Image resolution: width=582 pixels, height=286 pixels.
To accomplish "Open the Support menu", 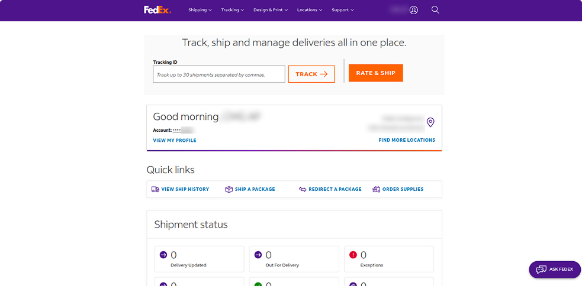I will tap(343, 10).
